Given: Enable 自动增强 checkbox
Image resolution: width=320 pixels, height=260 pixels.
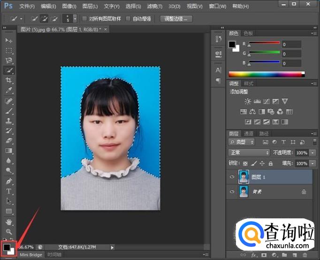Looking at the screenshot, I should click(128, 19).
